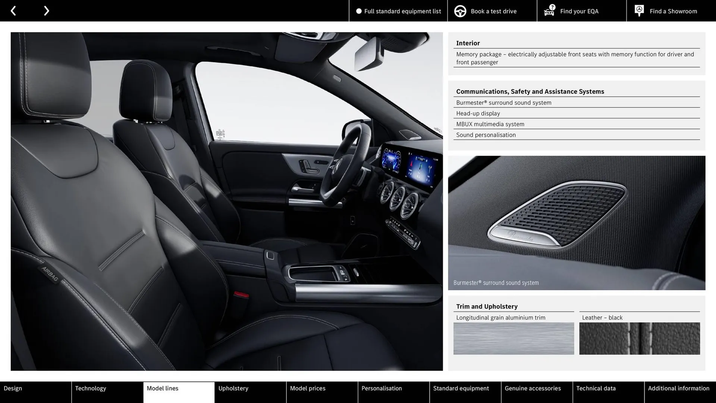Expand the Communications, Safety and Assistance Systems section

tap(530, 91)
